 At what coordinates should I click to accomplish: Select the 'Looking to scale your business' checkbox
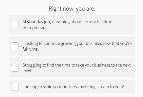(15, 87)
